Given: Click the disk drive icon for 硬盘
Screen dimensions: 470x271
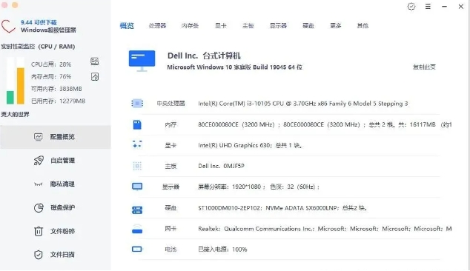Looking at the screenshot, I should (137, 210).
